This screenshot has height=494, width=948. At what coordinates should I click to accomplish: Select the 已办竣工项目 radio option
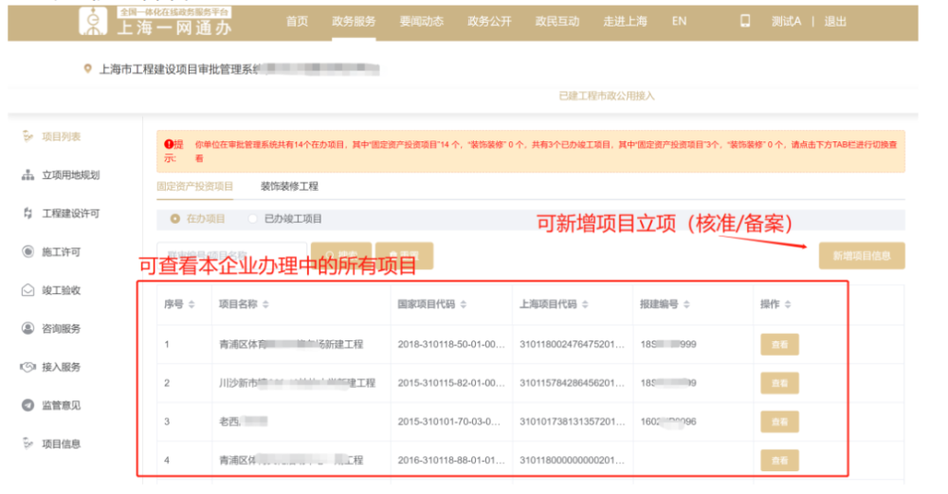coord(253,219)
